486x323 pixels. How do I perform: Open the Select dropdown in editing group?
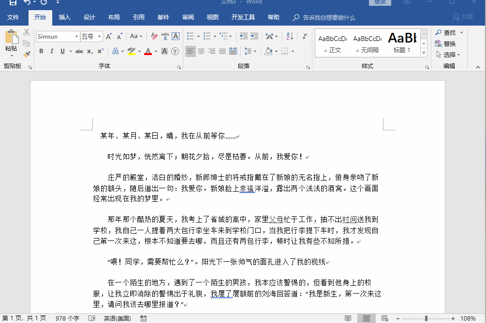(448, 55)
